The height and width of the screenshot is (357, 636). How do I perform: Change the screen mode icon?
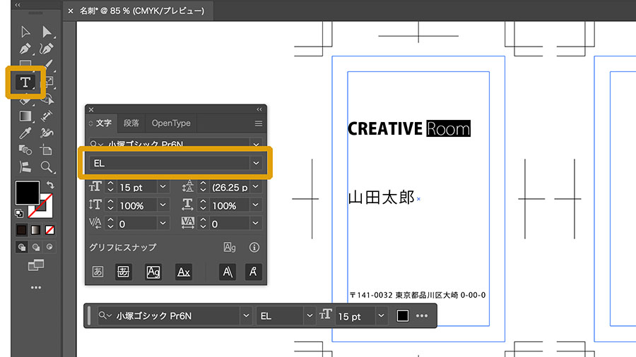36,265
